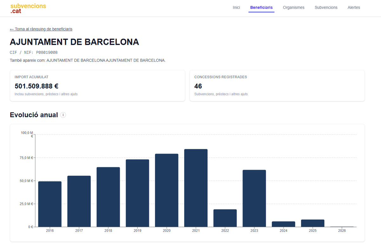Click the 2016 bar in the chart
The image size is (381, 250).
(x=50, y=203)
